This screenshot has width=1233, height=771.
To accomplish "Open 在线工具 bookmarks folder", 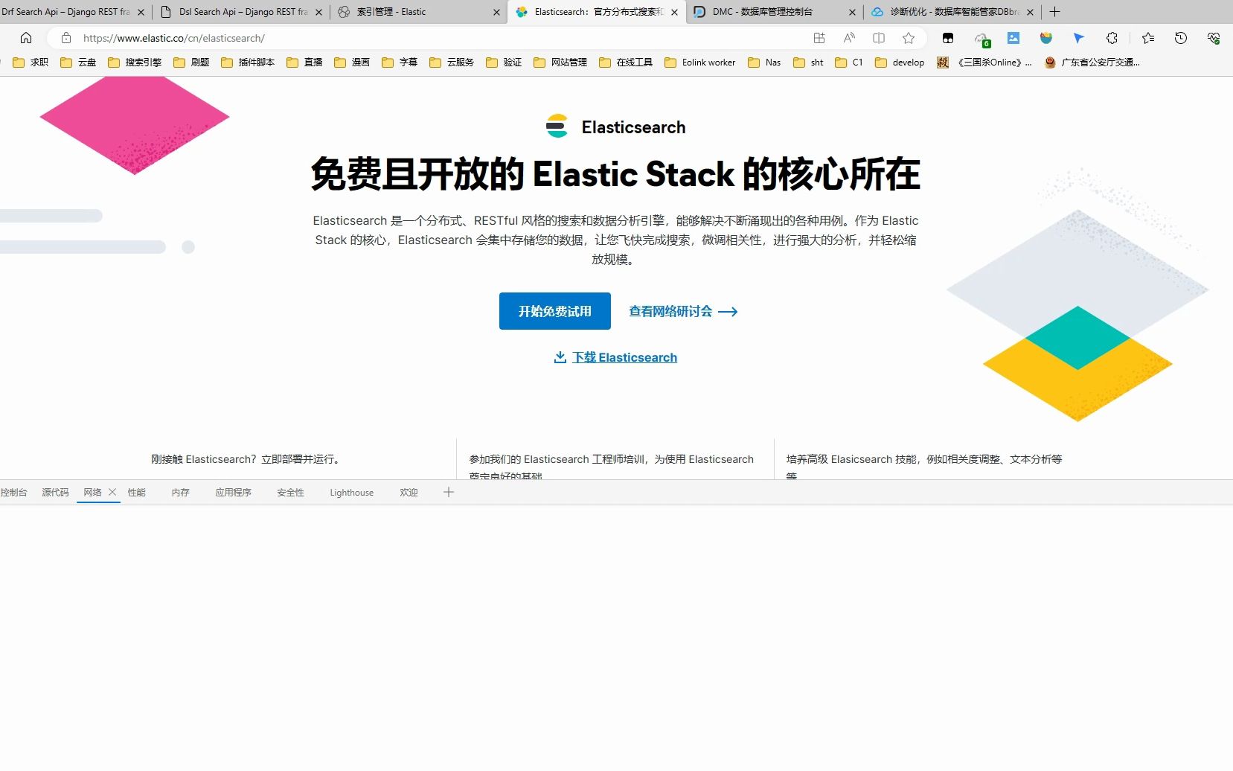I will [626, 63].
